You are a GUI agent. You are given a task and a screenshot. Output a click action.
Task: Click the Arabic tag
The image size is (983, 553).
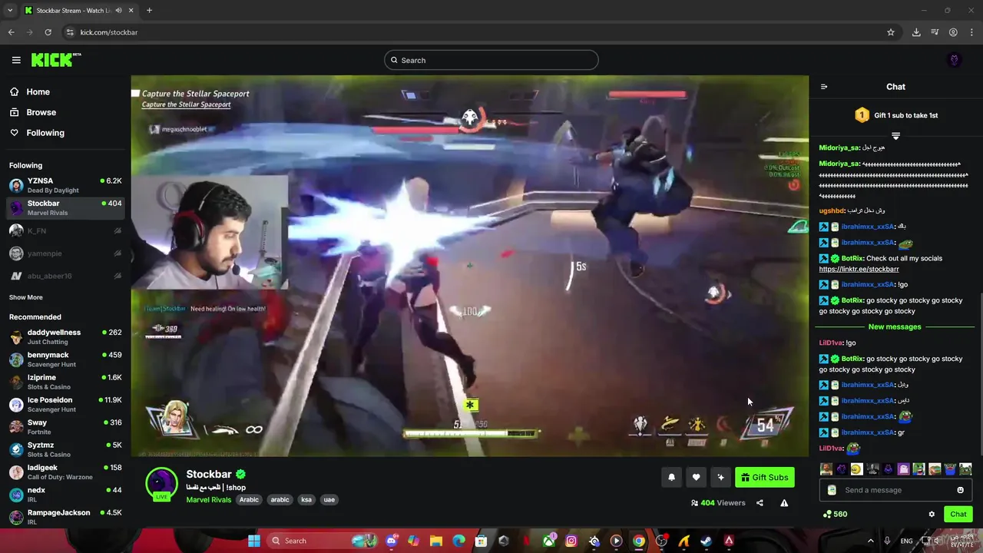tap(249, 500)
